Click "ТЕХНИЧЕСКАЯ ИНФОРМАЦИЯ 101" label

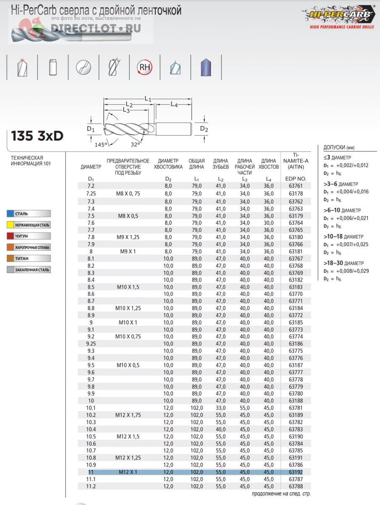tap(30, 160)
